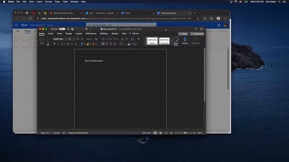Toggle Italic formatting

(x=58, y=44)
